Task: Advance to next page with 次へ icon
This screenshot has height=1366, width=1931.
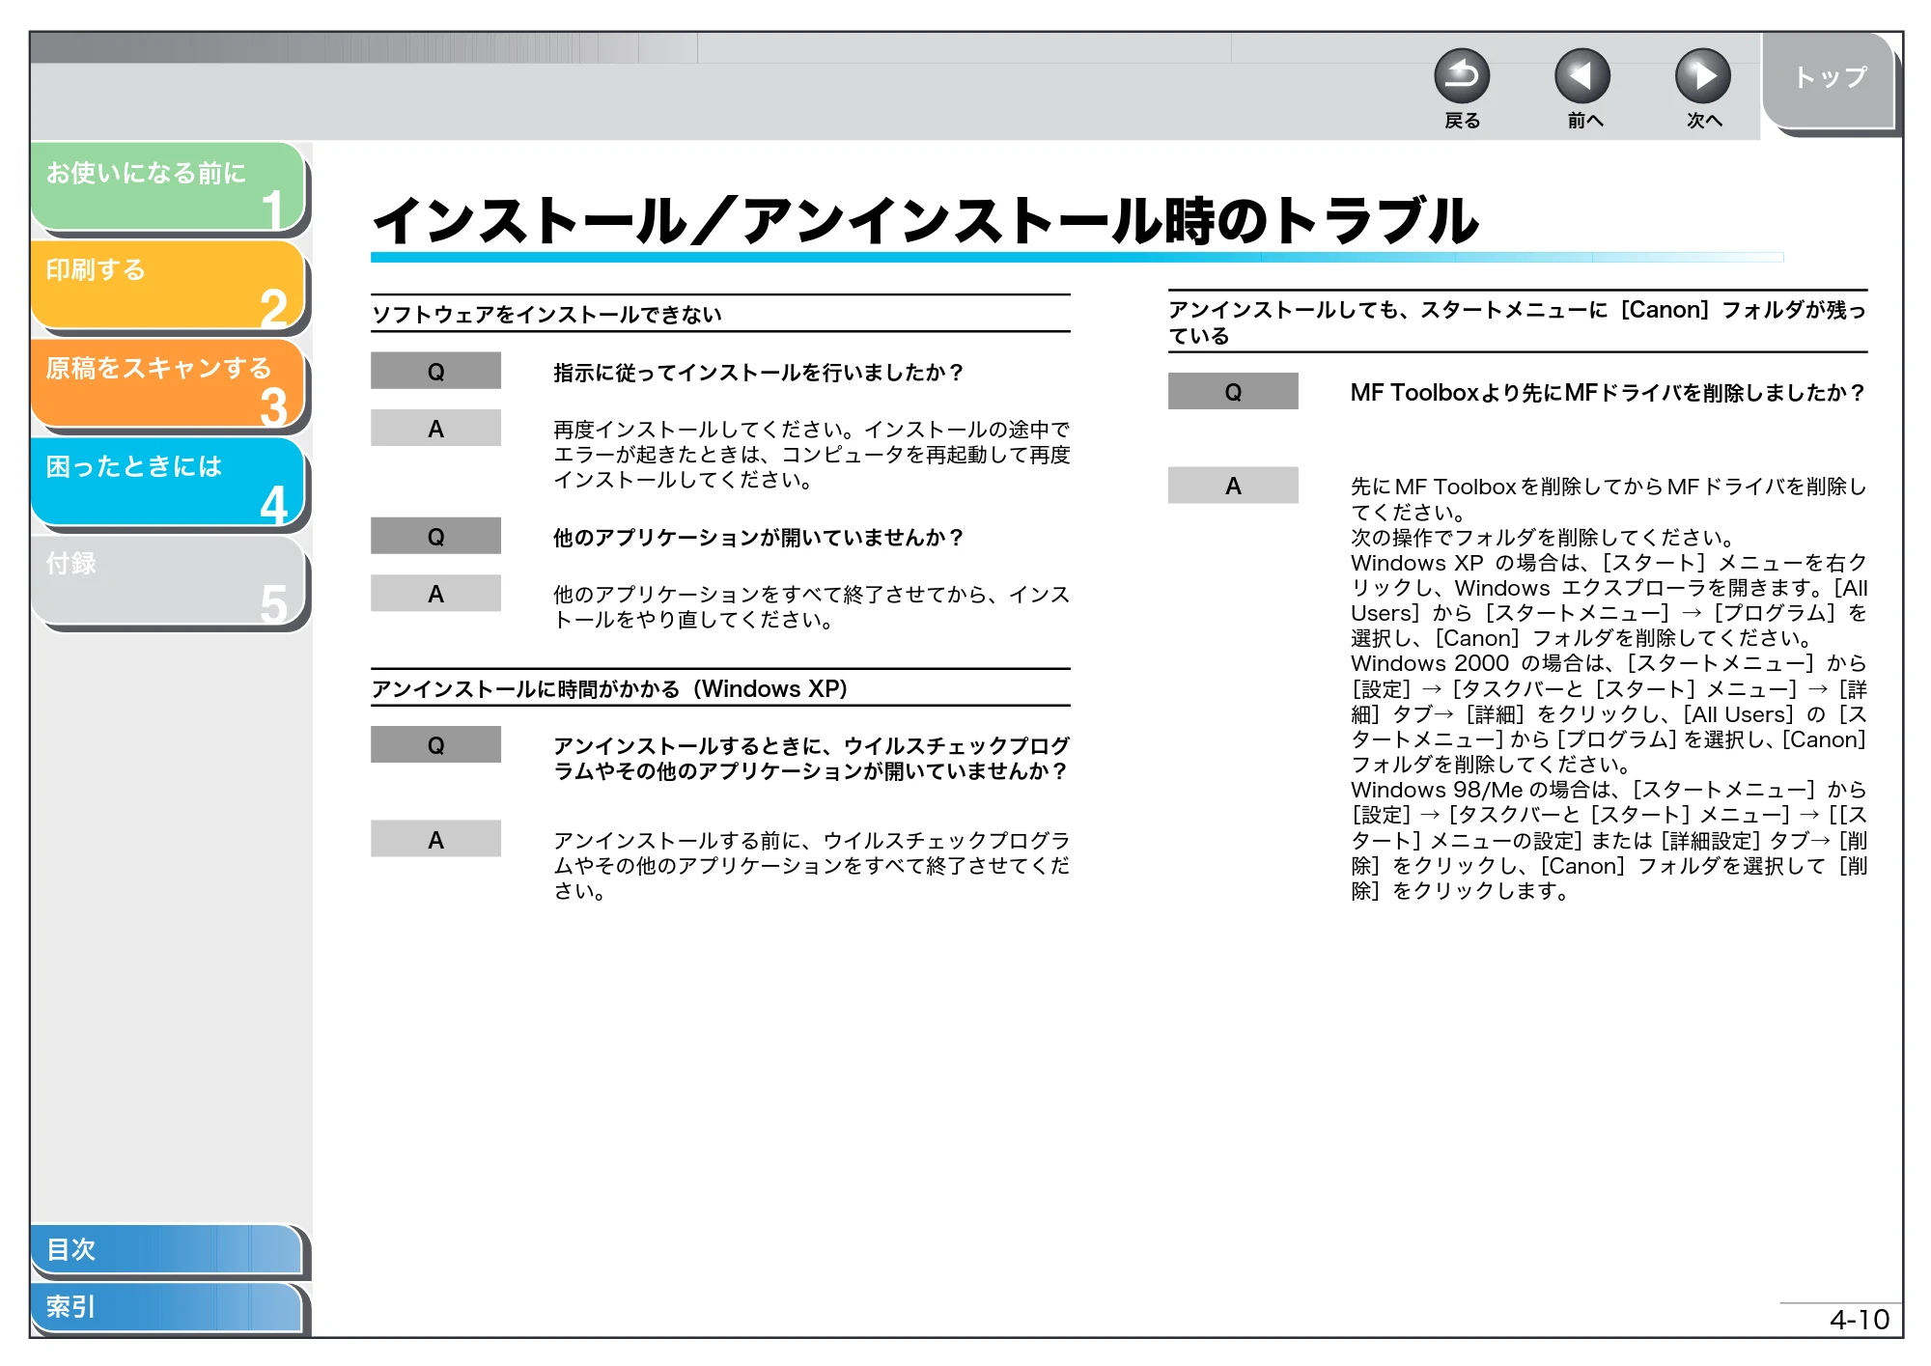Action: pyautogui.click(x=1703, y=76)
